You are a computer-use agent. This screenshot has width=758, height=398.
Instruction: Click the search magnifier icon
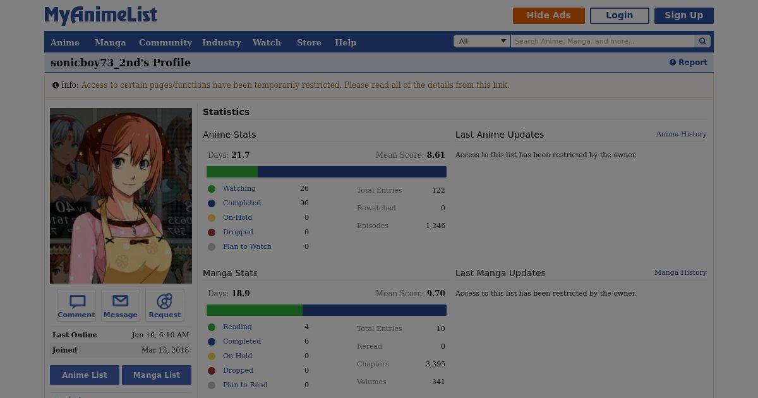pos(702,41)
